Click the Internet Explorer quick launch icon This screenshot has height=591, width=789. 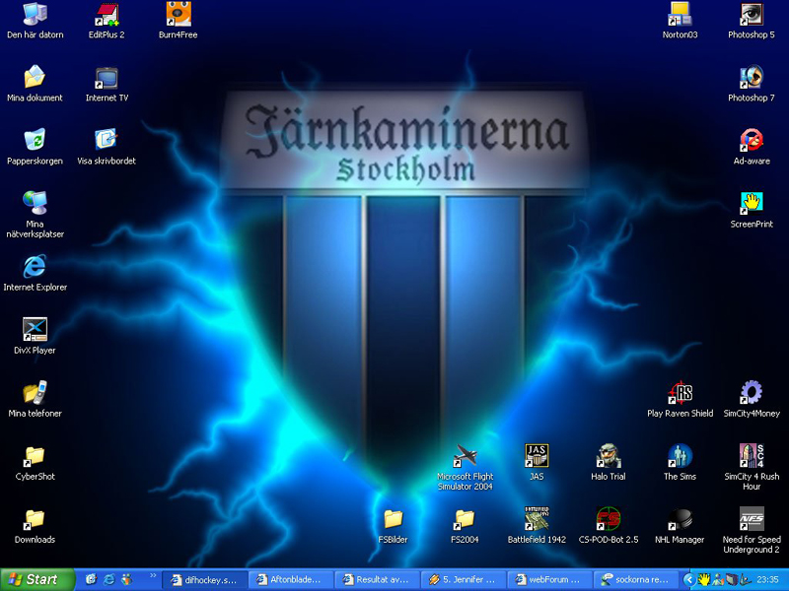108,579
